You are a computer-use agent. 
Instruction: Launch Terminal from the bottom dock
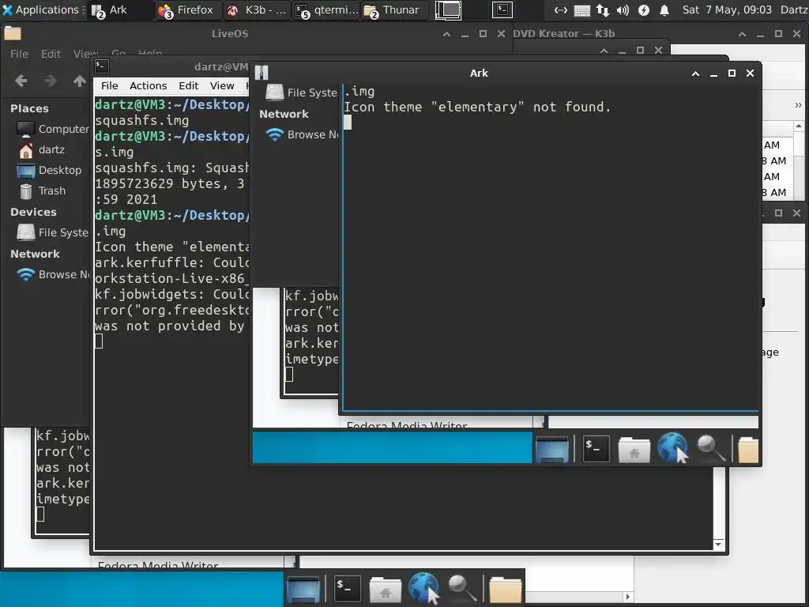coord(348,588)
